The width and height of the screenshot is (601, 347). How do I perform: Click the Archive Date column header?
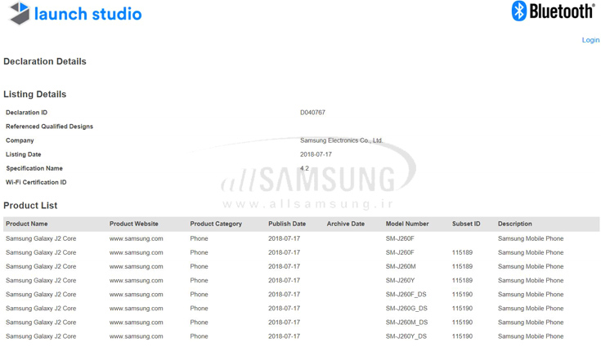[346, 224]
